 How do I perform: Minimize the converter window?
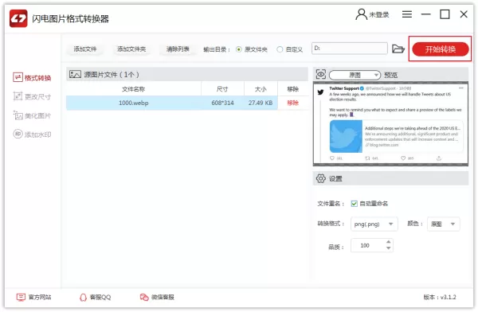pyautogui.click(x=425, y=14)
